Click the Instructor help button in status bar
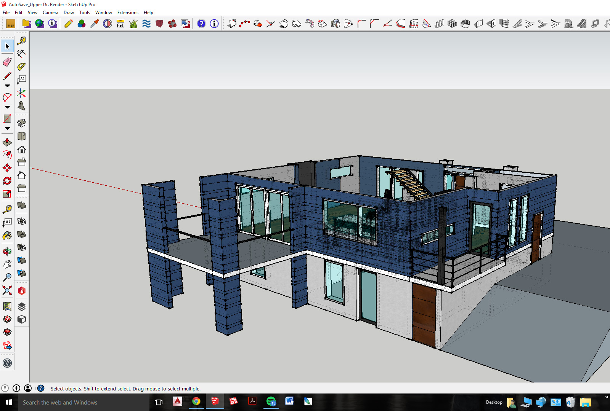Viewport: 610px width, 411px height. pyautogui.click(x=41, y=388)
